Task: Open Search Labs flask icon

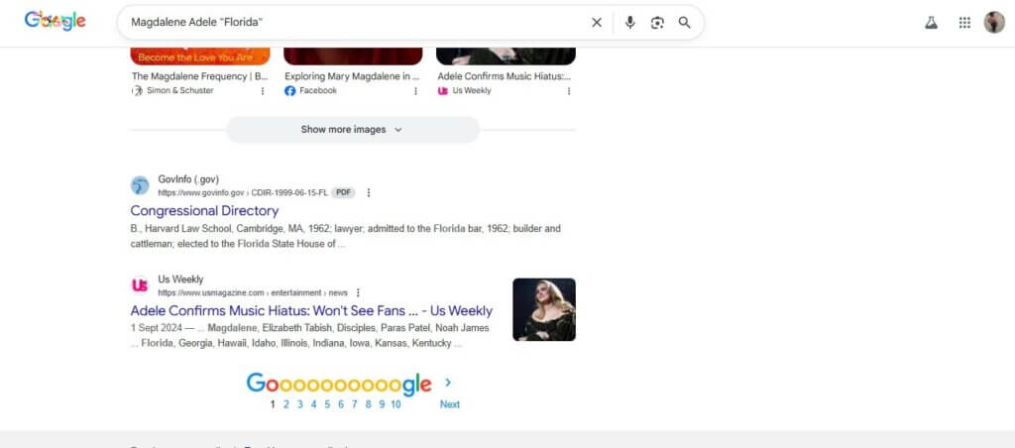Action: pos(931,23)
